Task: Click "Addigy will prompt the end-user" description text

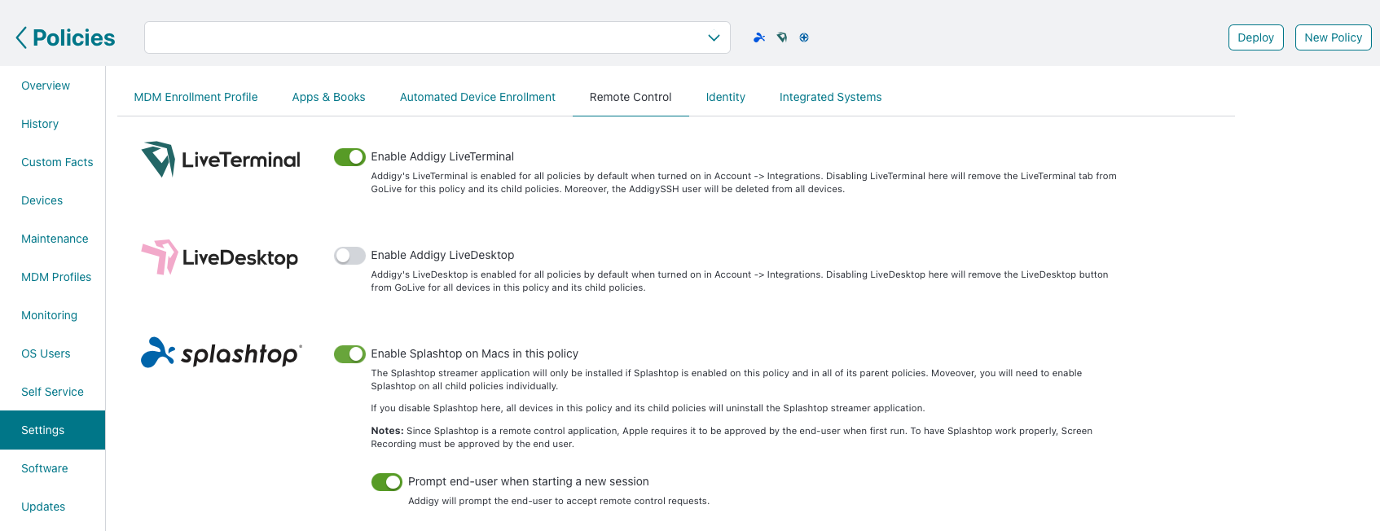Action: click(559, 501)
